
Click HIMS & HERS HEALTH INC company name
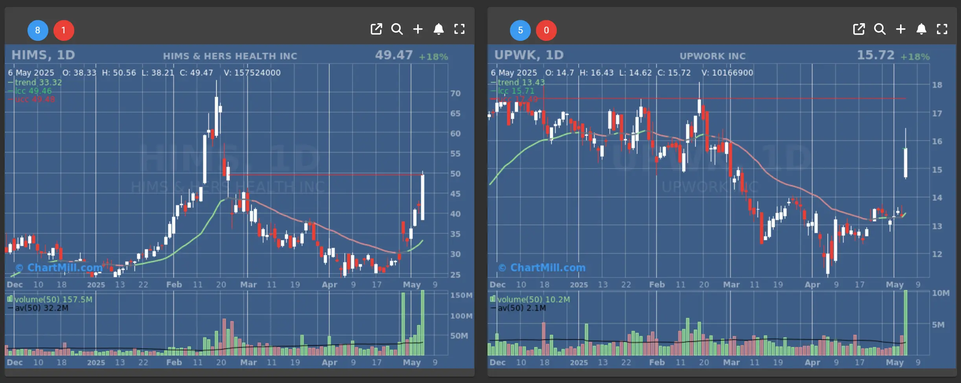point(230,56)
